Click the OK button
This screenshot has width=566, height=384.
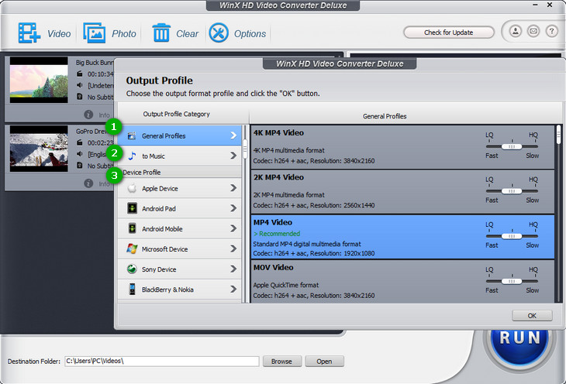click(531, 316)
